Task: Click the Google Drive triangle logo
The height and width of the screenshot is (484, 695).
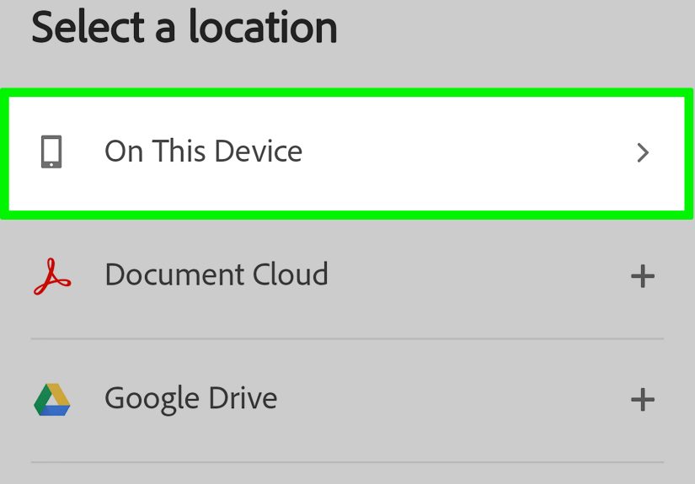Action: point(52,399)
